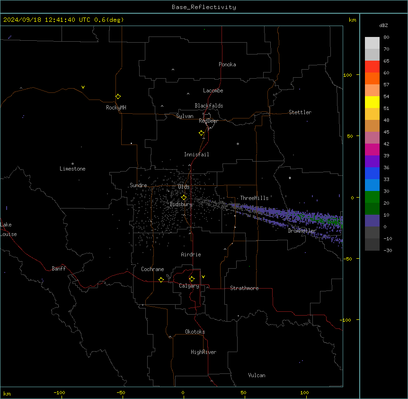The height and width of the screenshot is (399, 408).
Task: Select the white 80 dBZ color swatch
Action: (x=372, y=43)
